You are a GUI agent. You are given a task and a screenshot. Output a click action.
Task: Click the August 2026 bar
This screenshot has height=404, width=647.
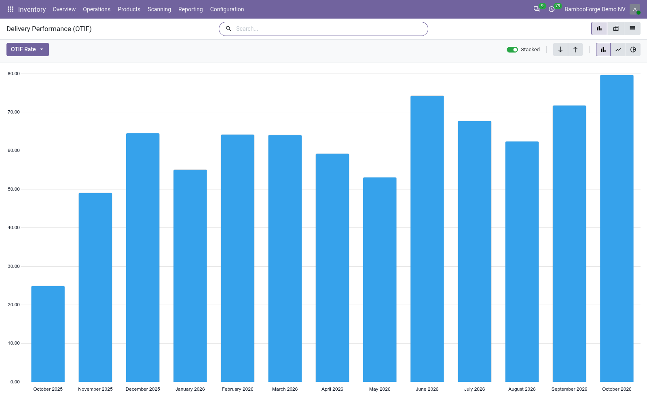click(522, 261)
